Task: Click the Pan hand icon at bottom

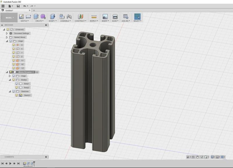Action: pos(197,158)
